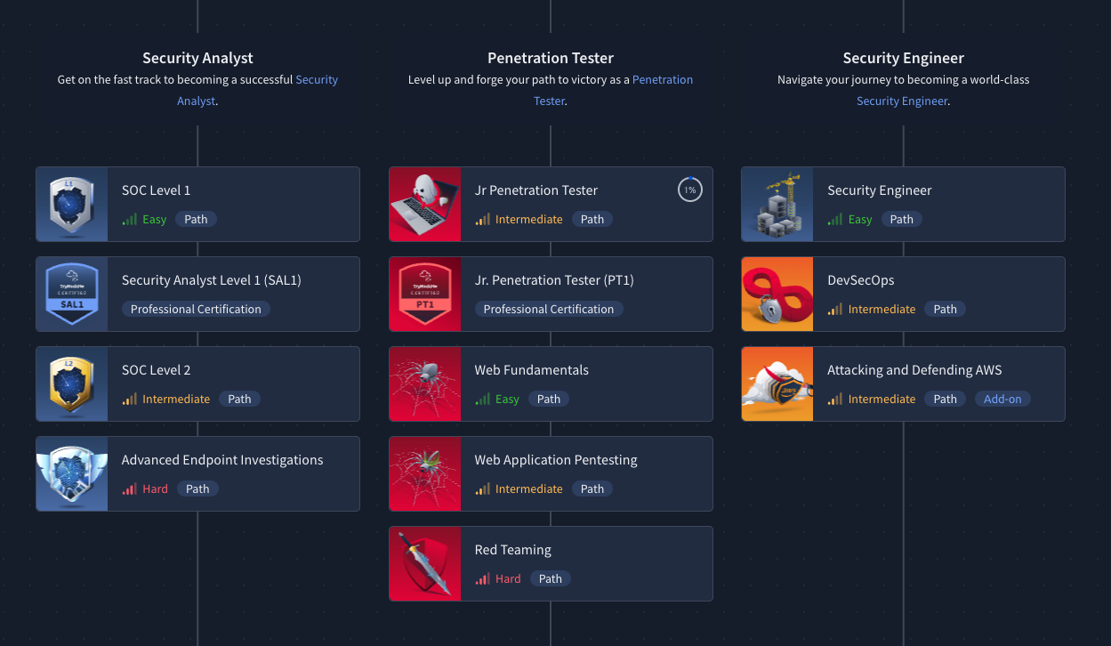The image size is (1111, 646).
Task: Click the SAL1 certification badge icon
Action: [72, 295]
